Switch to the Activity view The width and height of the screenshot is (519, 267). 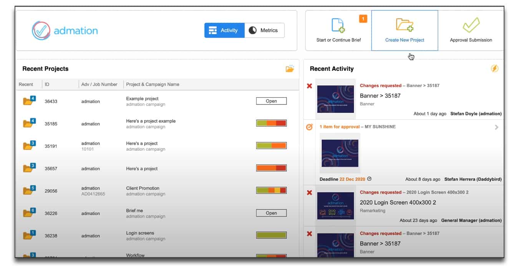(x=224, y=30)
